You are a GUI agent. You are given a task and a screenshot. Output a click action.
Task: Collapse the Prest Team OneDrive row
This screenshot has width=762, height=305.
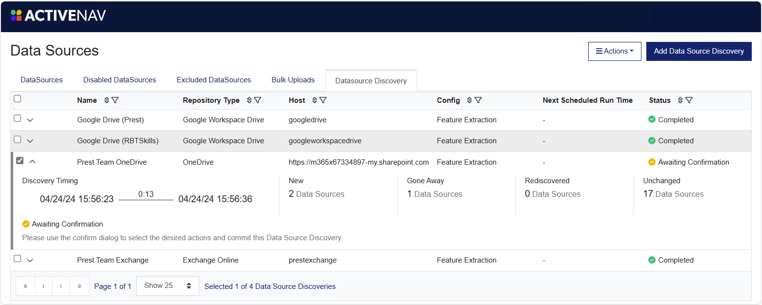coord(33,162)
